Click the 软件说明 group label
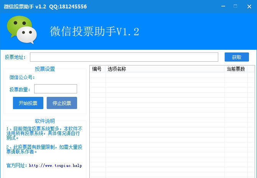 [x=45, y=121]
